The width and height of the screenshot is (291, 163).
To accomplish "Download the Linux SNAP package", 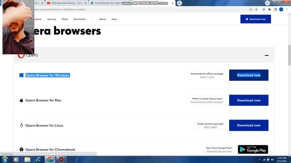I will [x=214, y=127].
